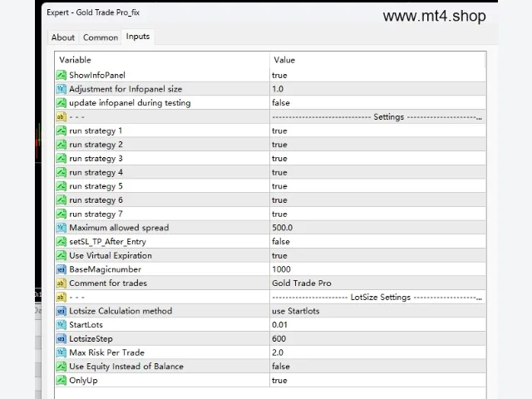532x399 pixels.
Task: Click the run strategy 1 icon
Action: point(61,131)
